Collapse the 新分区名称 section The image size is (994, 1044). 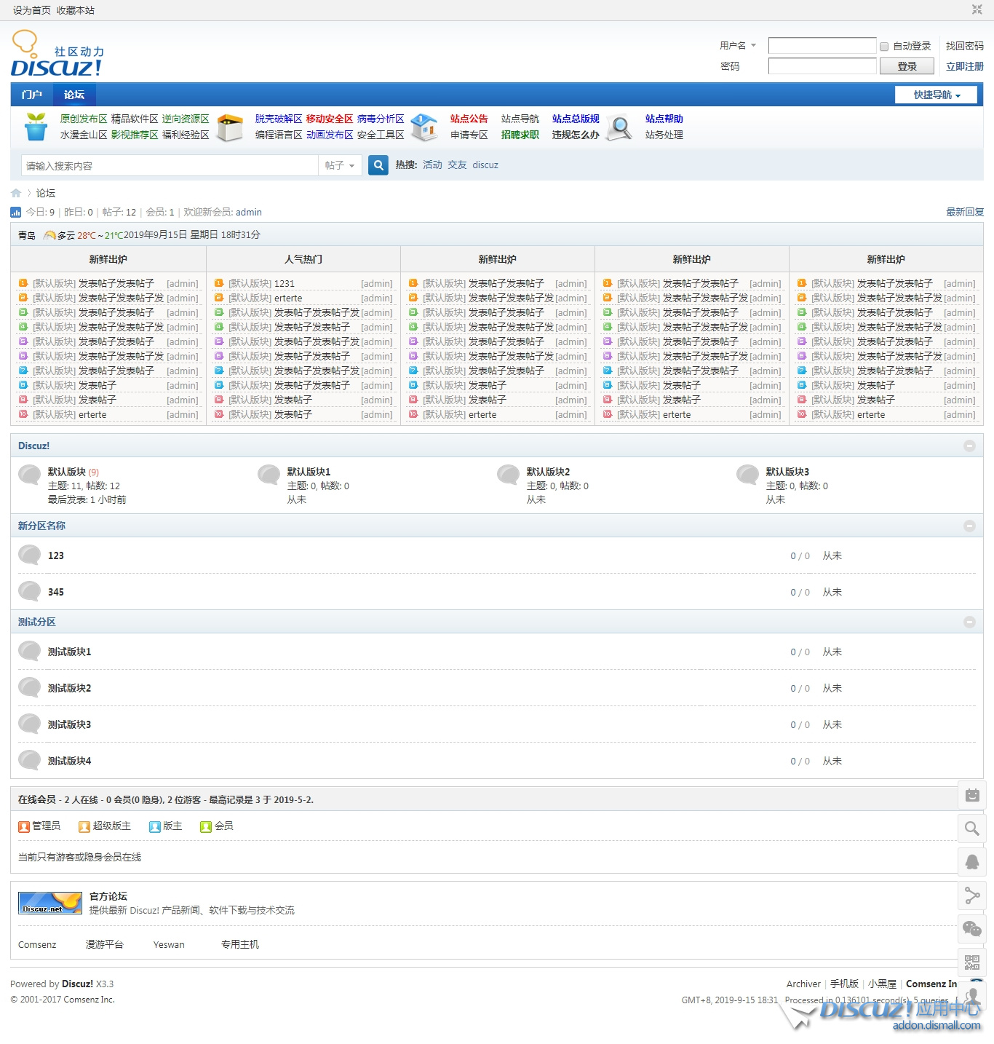click(x=969, y=526)
